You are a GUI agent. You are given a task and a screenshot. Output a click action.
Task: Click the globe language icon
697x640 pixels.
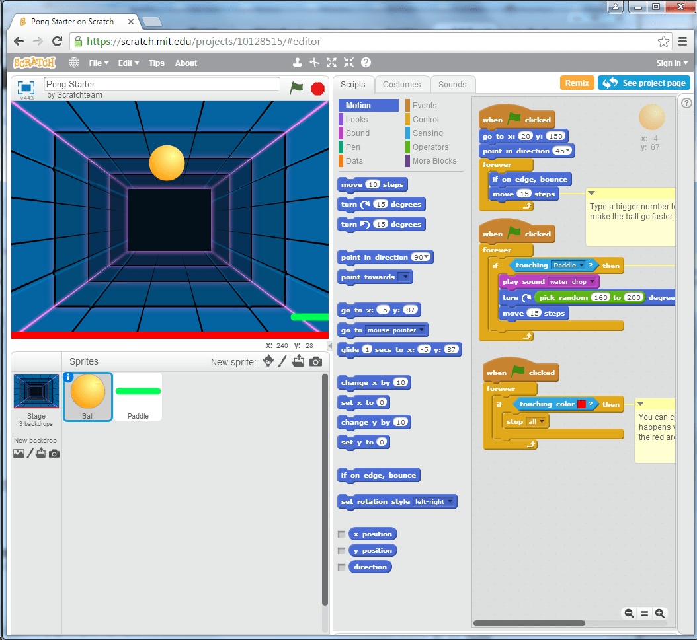[74, 63]
